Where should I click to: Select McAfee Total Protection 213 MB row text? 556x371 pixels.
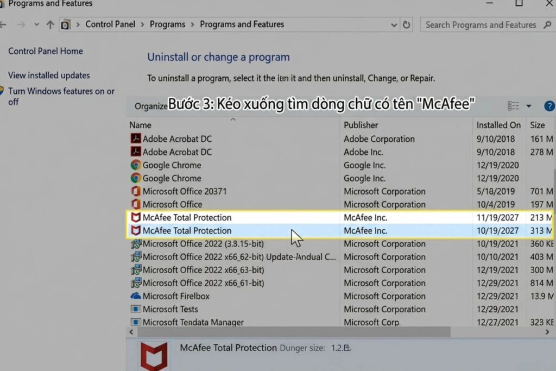click(187, 217)
